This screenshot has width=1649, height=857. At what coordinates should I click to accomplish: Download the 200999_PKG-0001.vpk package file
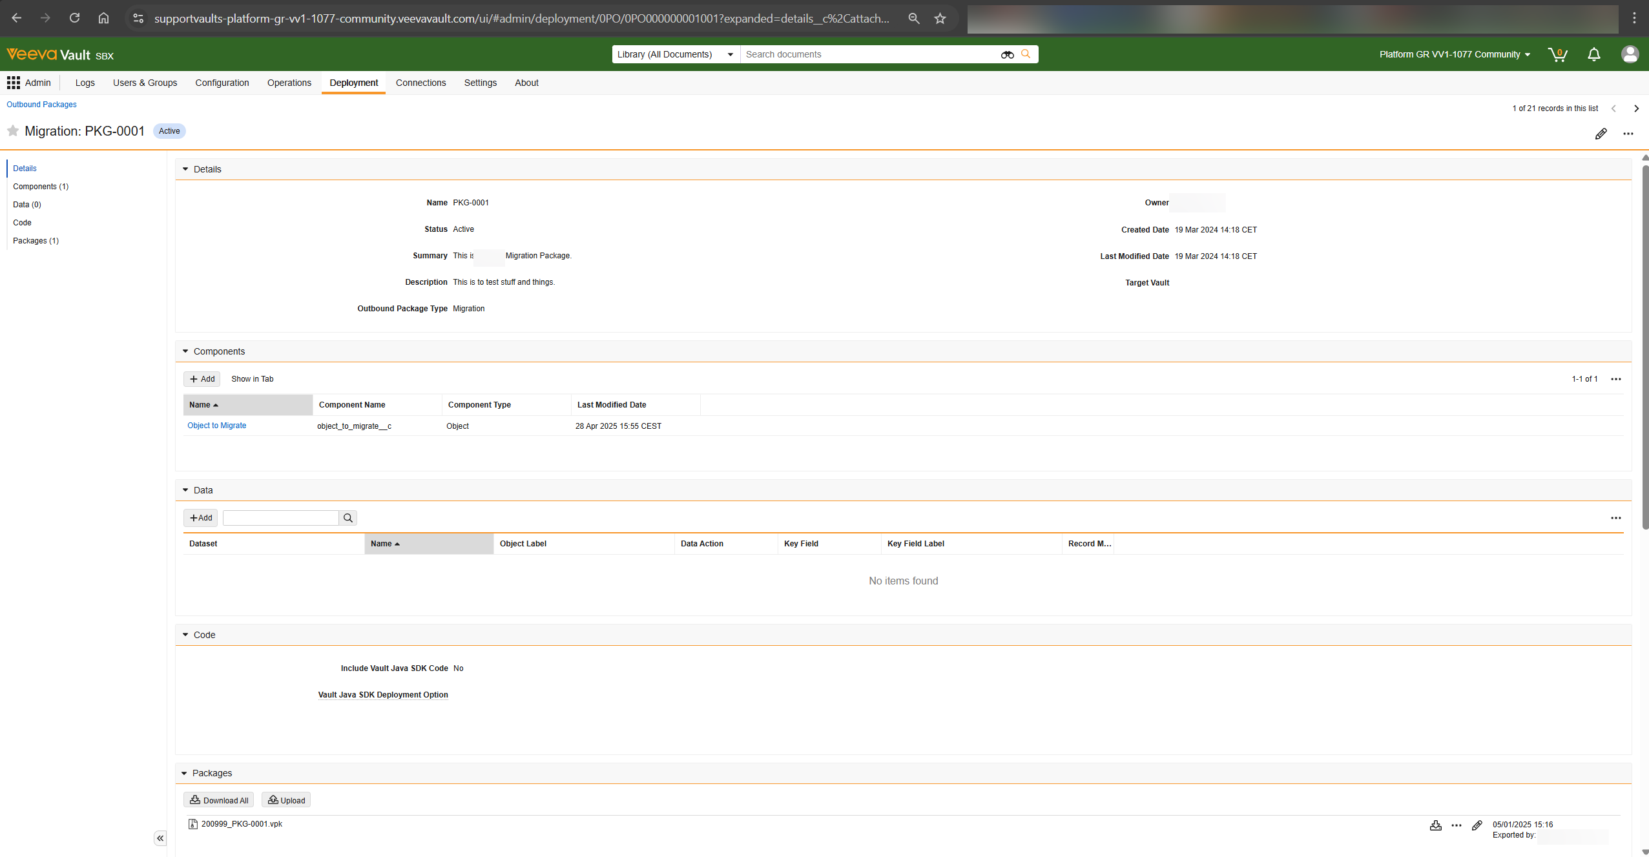(1435, 825)
